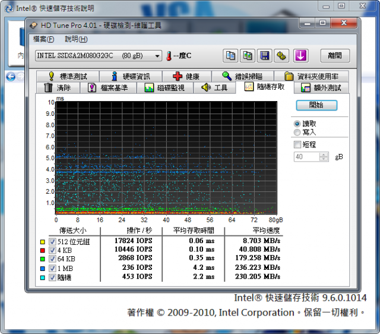380x334 pixels.
Task: Click the thermometer temperature icon
Action: tap(169, 56)
